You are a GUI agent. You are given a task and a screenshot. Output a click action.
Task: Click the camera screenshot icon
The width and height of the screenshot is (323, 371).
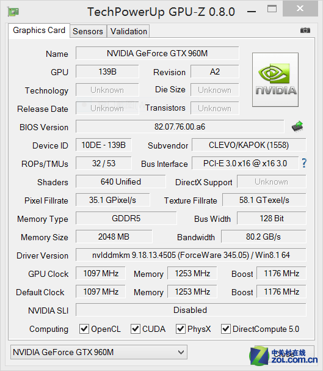pos(305,31)
